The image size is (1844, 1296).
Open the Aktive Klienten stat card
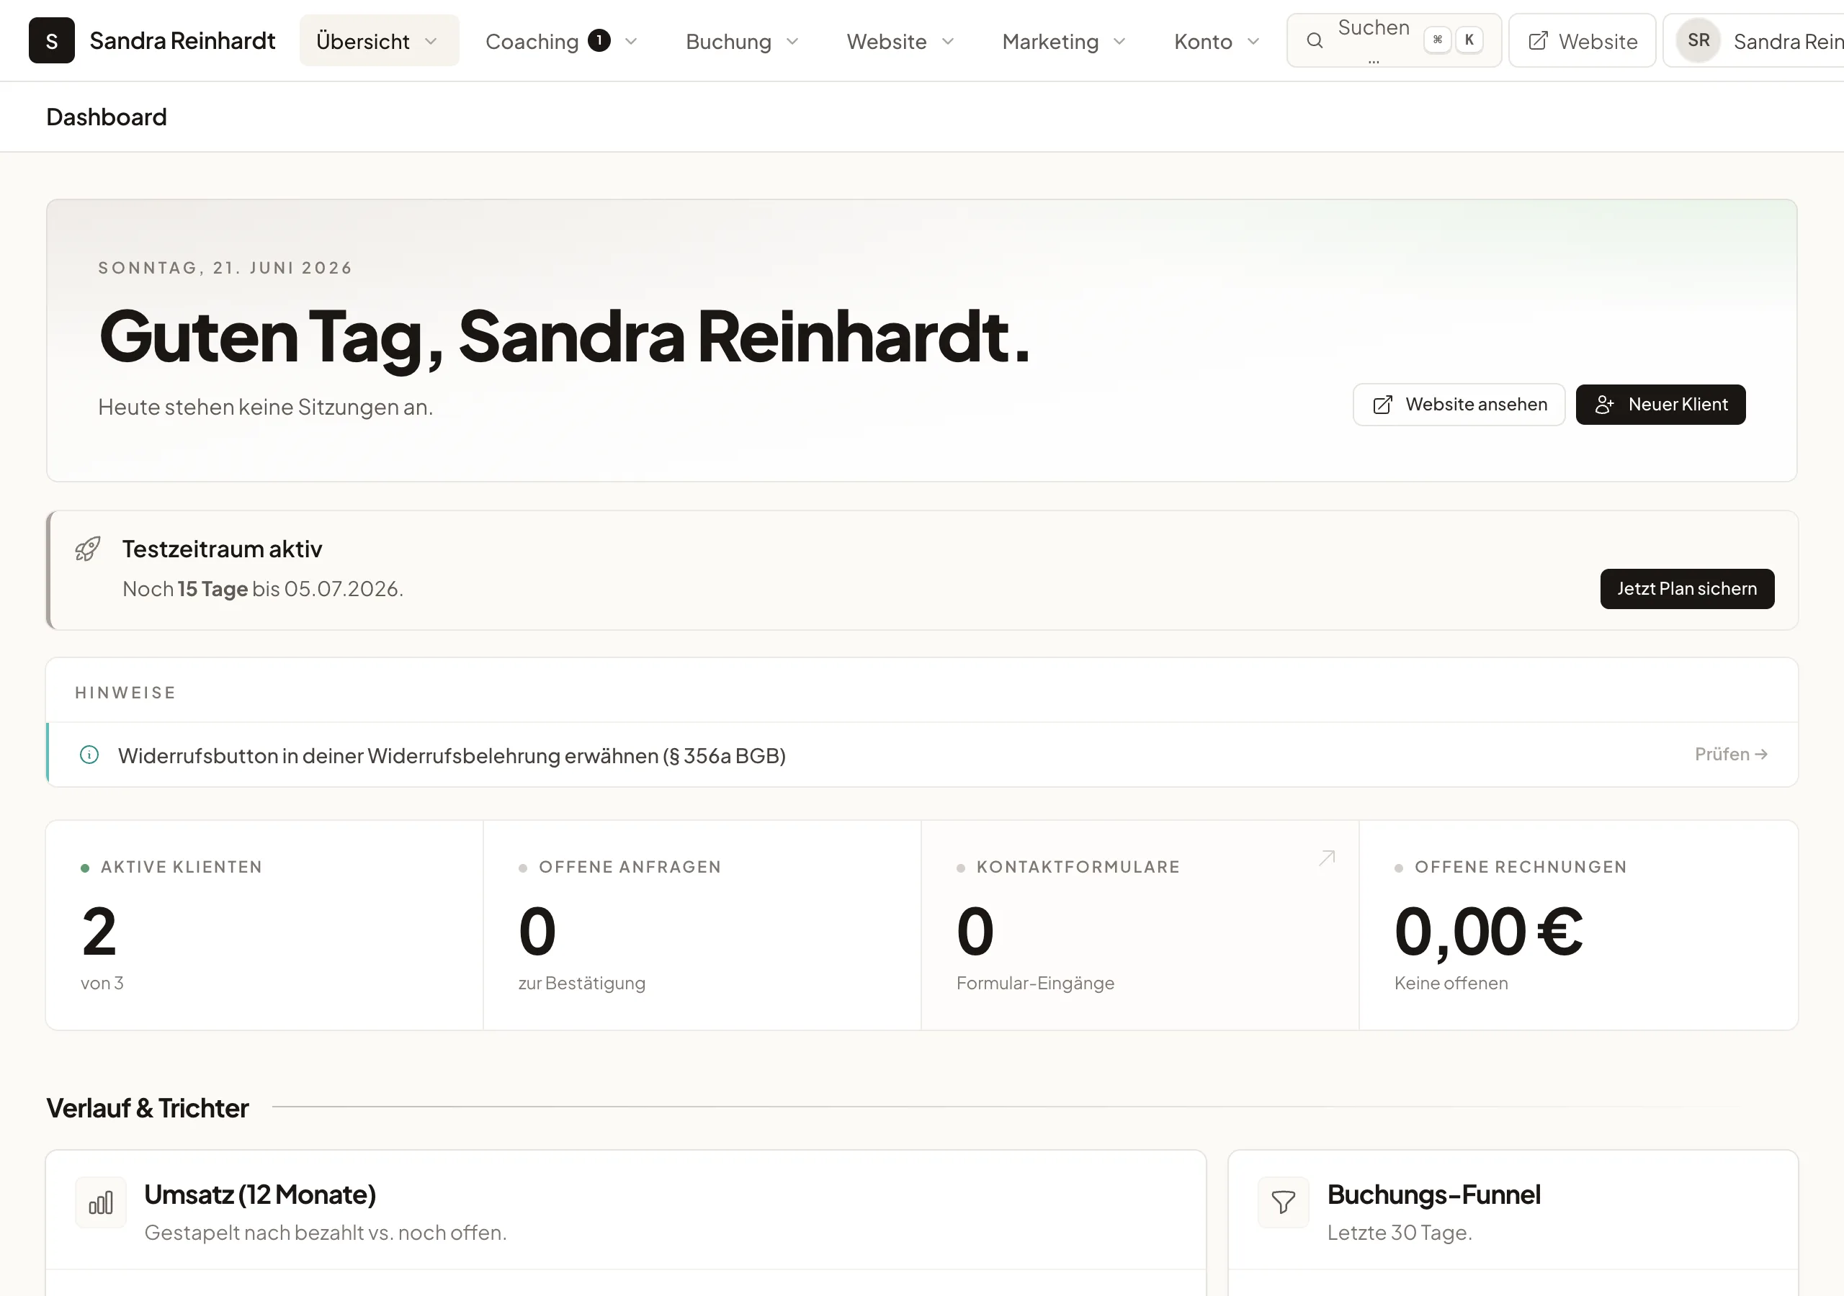[x=265, y=925]
